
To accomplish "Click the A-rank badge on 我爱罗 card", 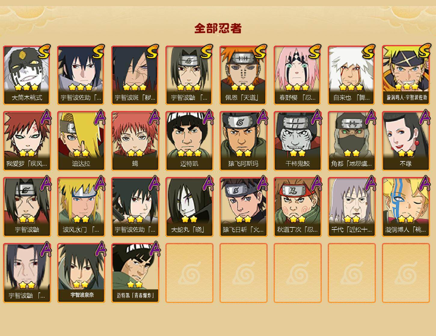I will pyautogui.click(x=45, y=117).
